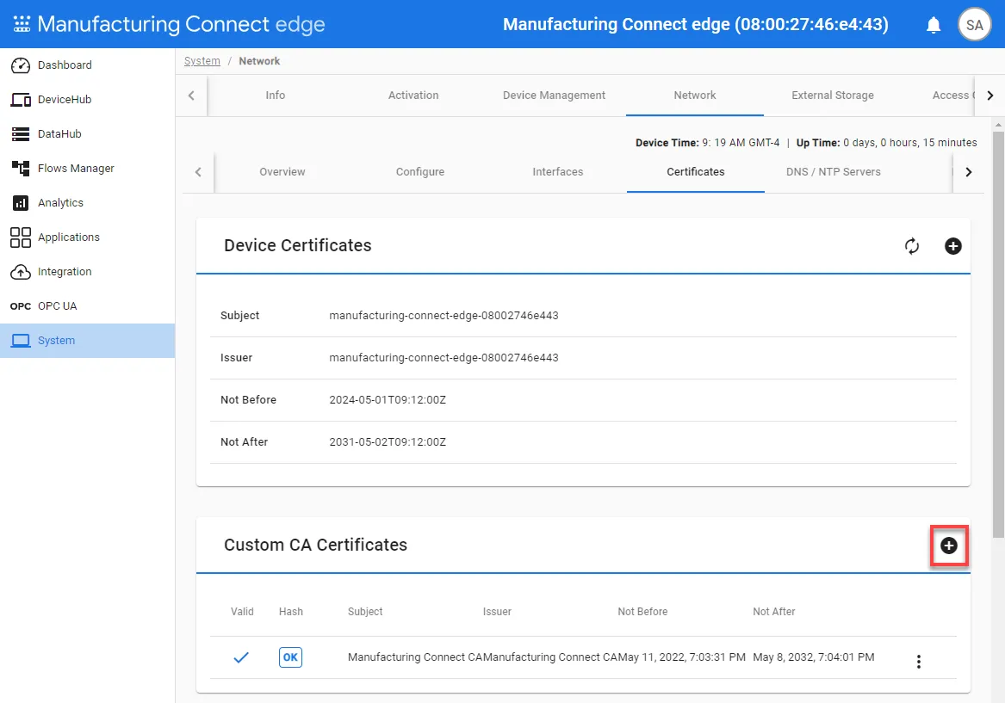
Task: Click the System laptop icon
Action: pyautogui.click(x=21, y=341)
